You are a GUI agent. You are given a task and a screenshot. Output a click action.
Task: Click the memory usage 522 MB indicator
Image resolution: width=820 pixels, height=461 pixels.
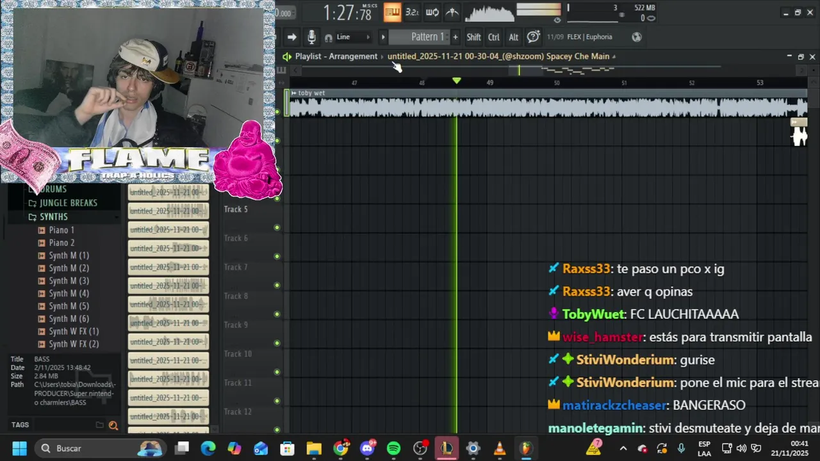pos(644,8)
